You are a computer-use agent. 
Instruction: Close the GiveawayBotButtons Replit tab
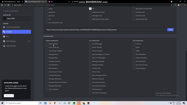[x=22, y=2]
